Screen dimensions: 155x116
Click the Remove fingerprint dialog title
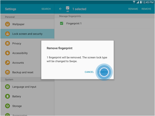point(59,48)
